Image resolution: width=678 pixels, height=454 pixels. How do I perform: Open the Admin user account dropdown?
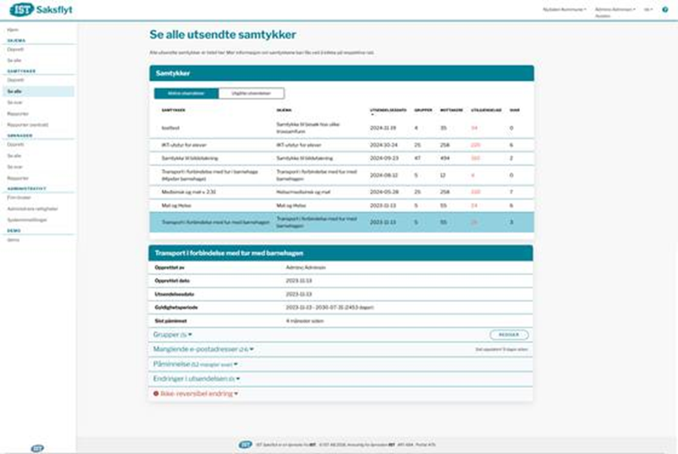(614, 9)
